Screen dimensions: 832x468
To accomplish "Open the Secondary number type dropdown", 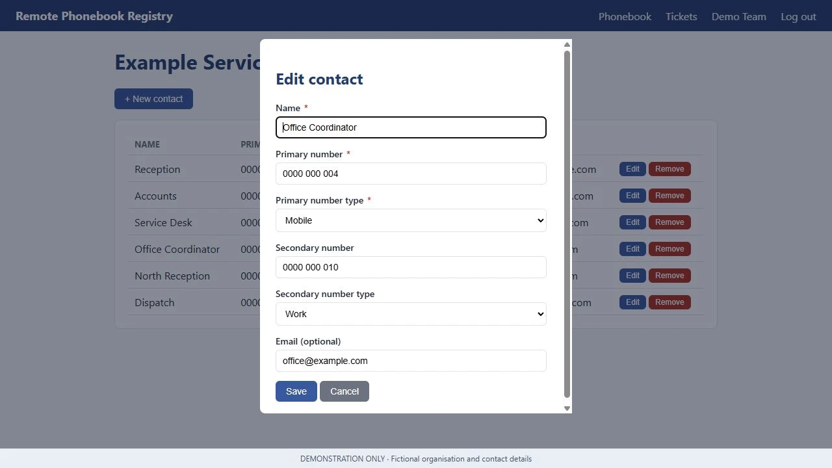I will point(411,314).
